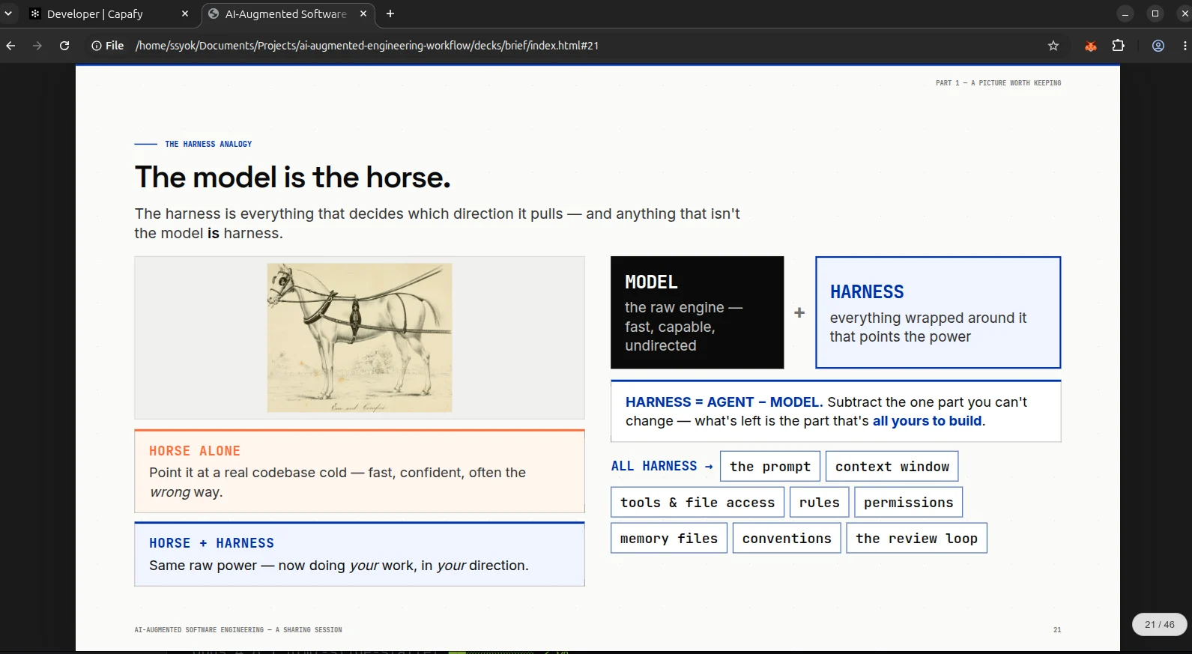Bookmark this page with the star icon

[x=1053, y=46]
